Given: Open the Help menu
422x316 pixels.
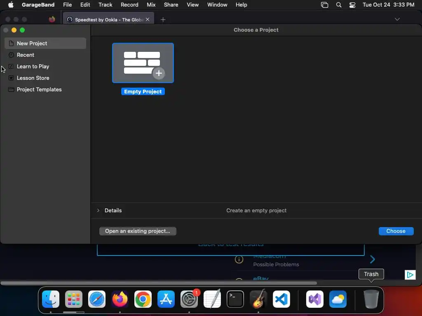Looking at the screenshot, I should click(241, 5).
